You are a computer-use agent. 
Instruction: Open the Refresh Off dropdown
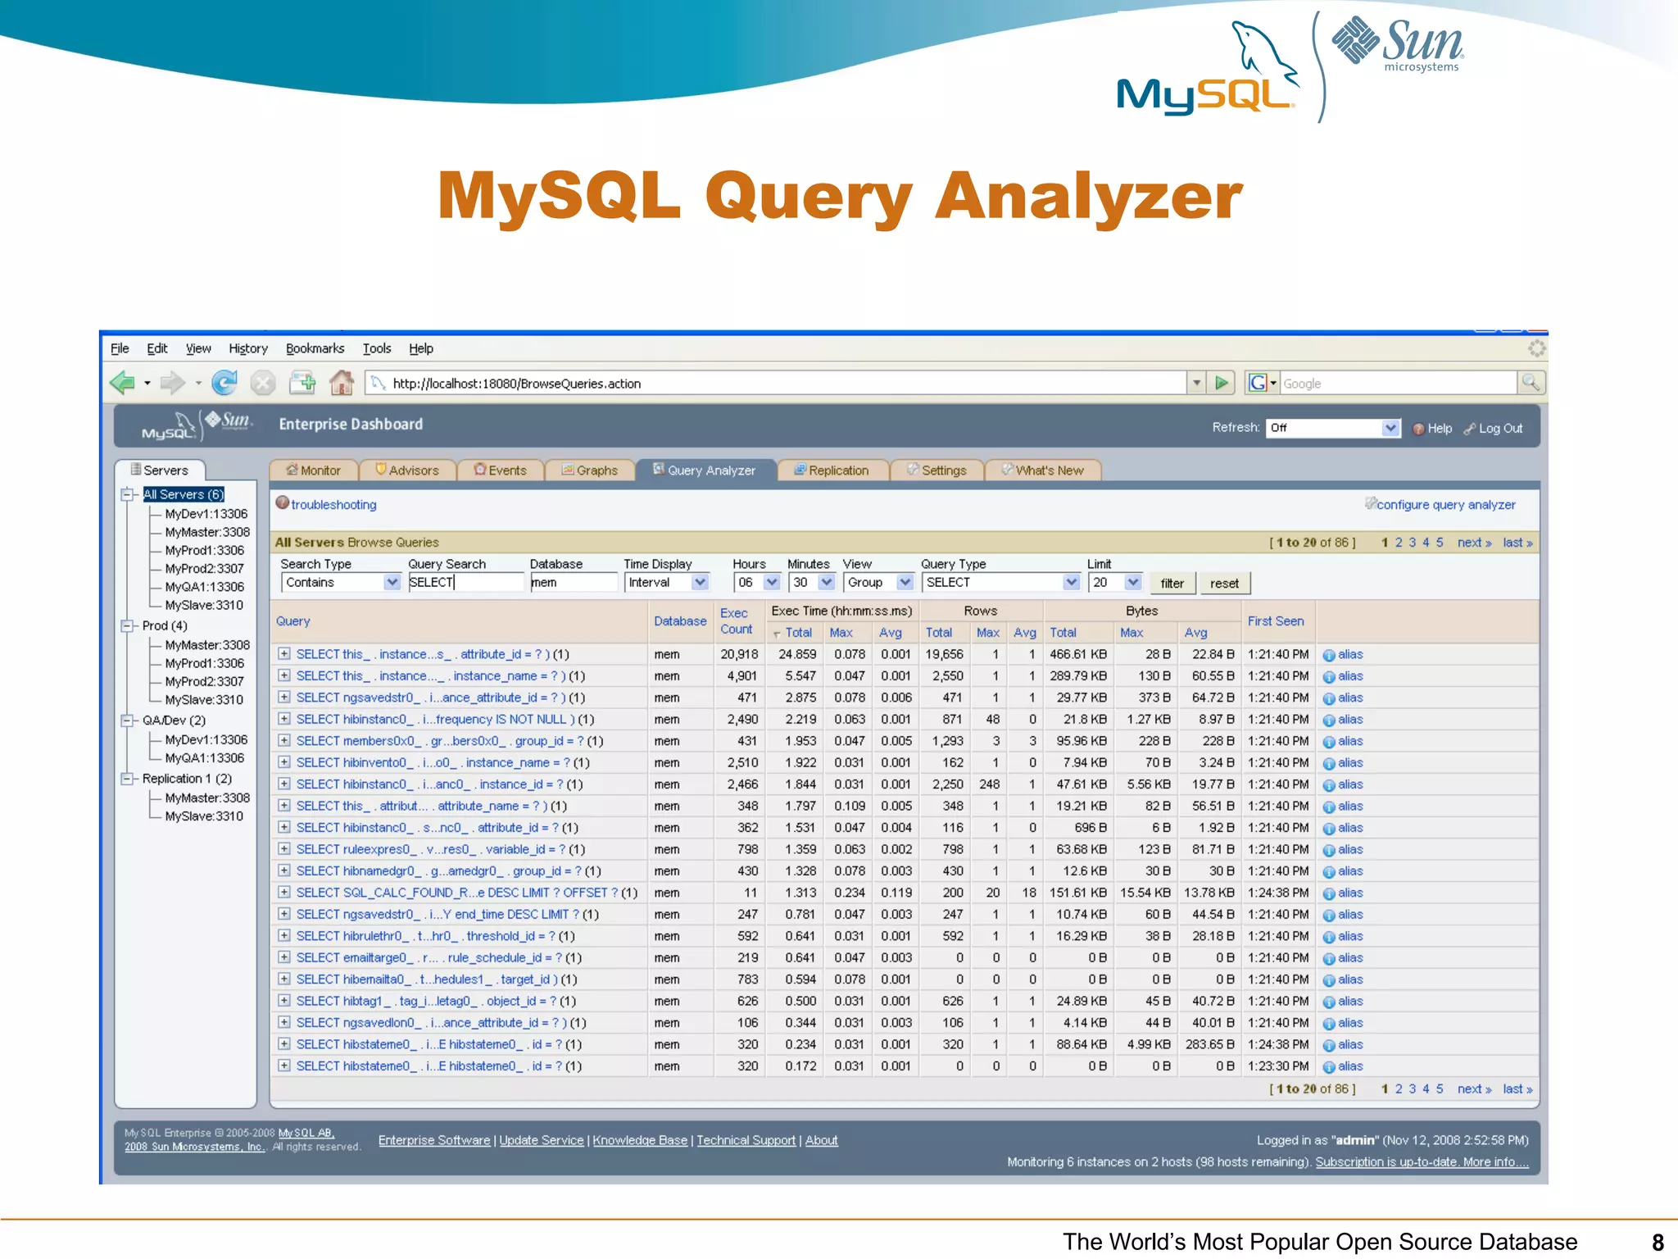click(x=1333, y=428)
